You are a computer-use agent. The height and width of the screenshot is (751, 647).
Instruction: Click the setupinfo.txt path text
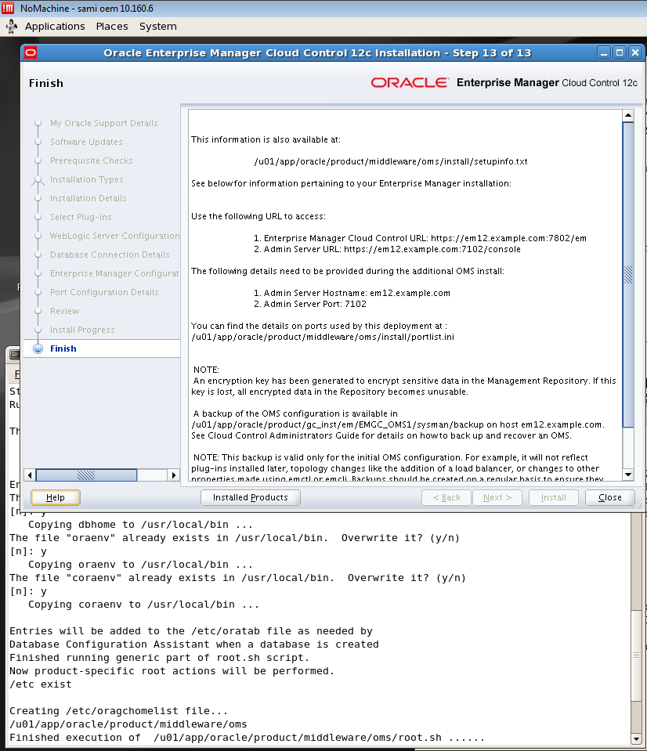391,161
